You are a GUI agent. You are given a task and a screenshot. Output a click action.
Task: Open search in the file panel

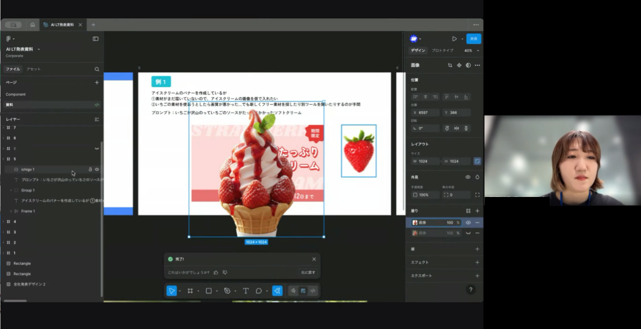(x=97, y=69)
